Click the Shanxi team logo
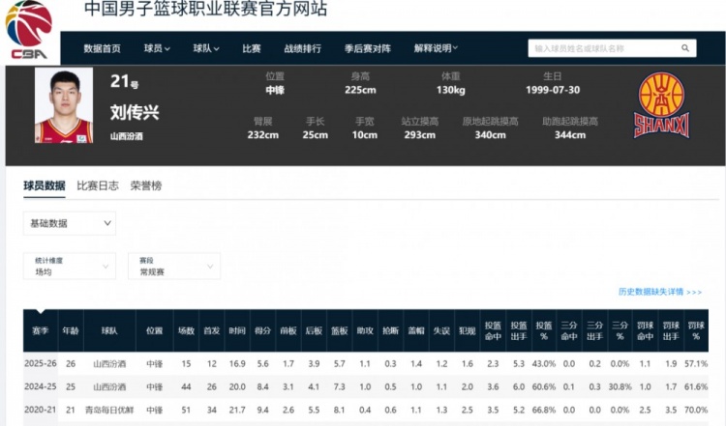This screenshot has height=426, width=726. coord(661,105)
